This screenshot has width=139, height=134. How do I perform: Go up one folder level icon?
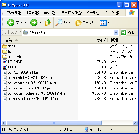click(x=48, y=23)
